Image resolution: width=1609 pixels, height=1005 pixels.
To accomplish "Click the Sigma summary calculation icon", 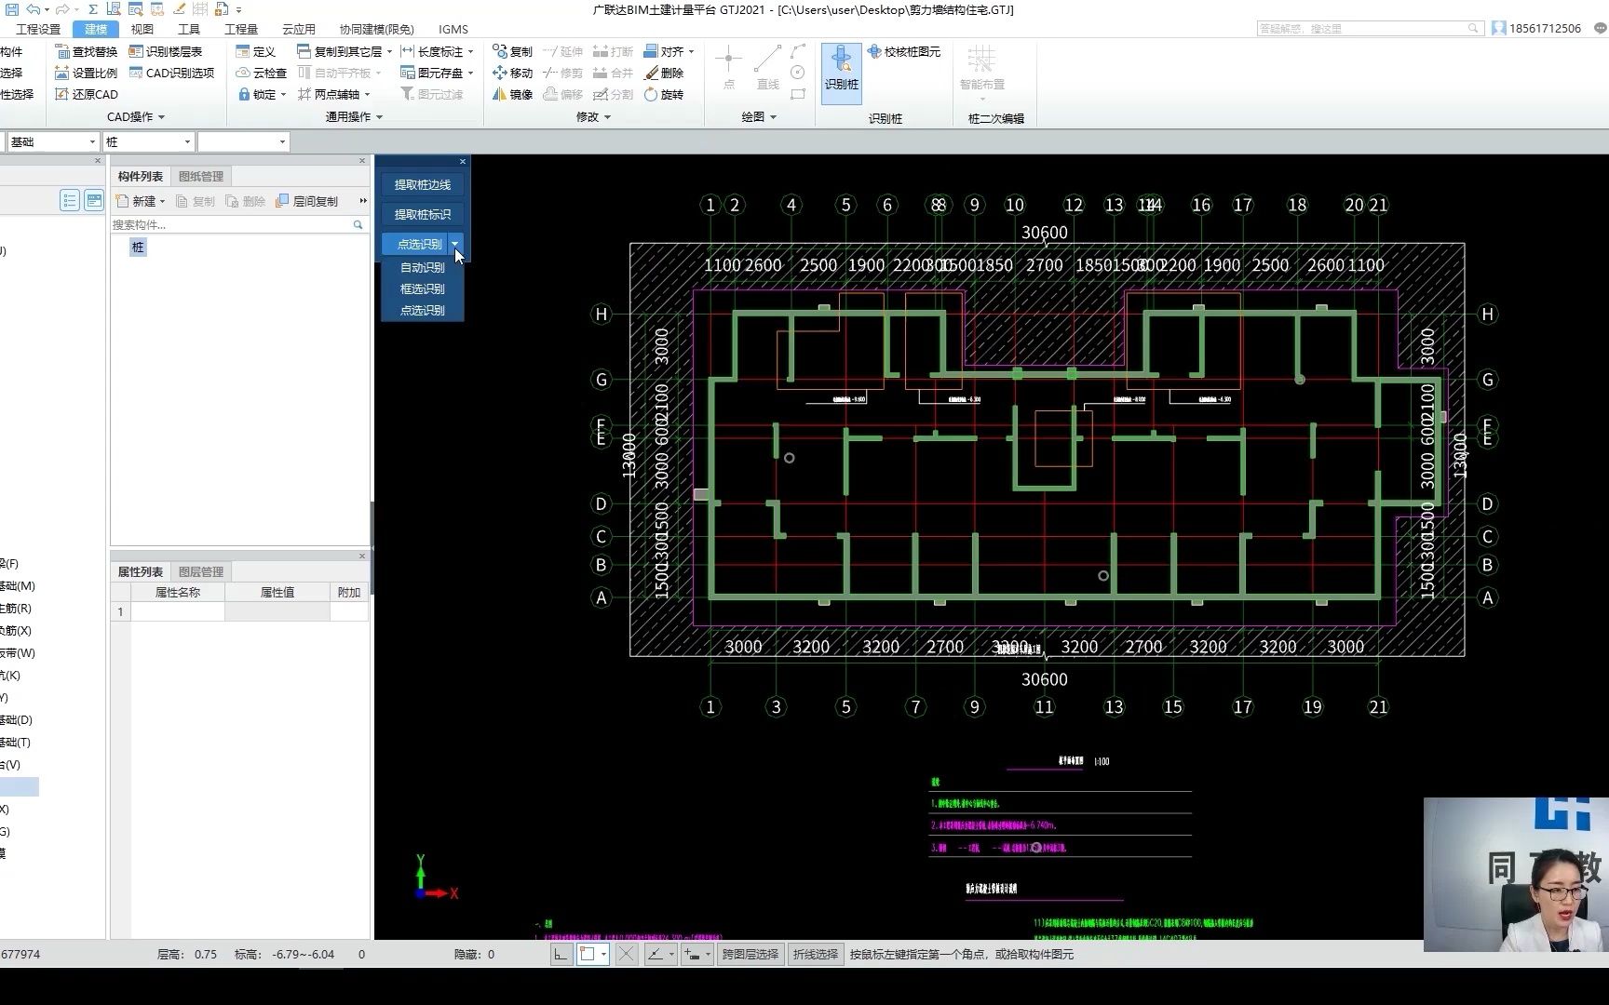I will point(93,9).
